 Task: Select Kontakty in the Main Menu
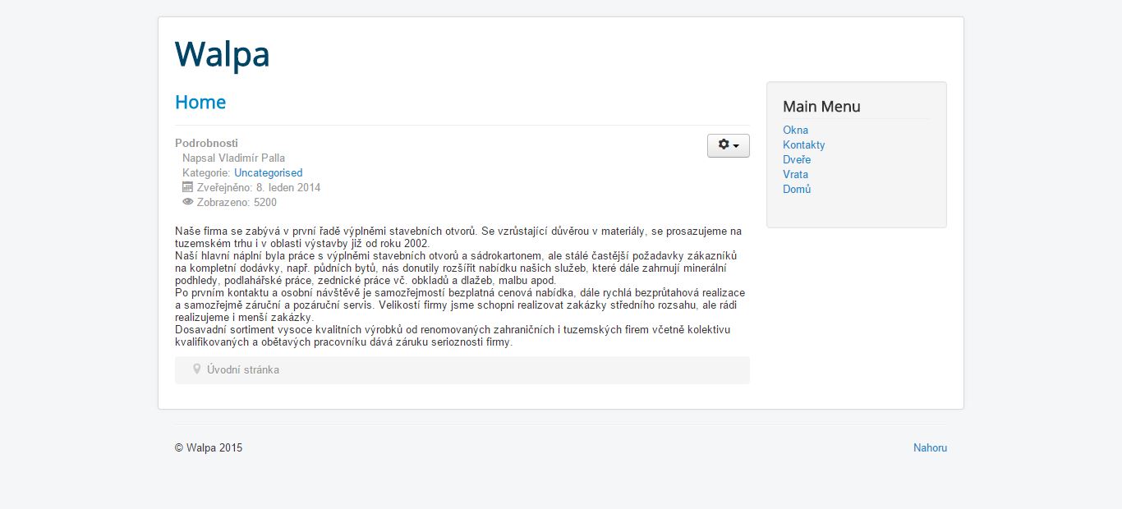point(803,144)
